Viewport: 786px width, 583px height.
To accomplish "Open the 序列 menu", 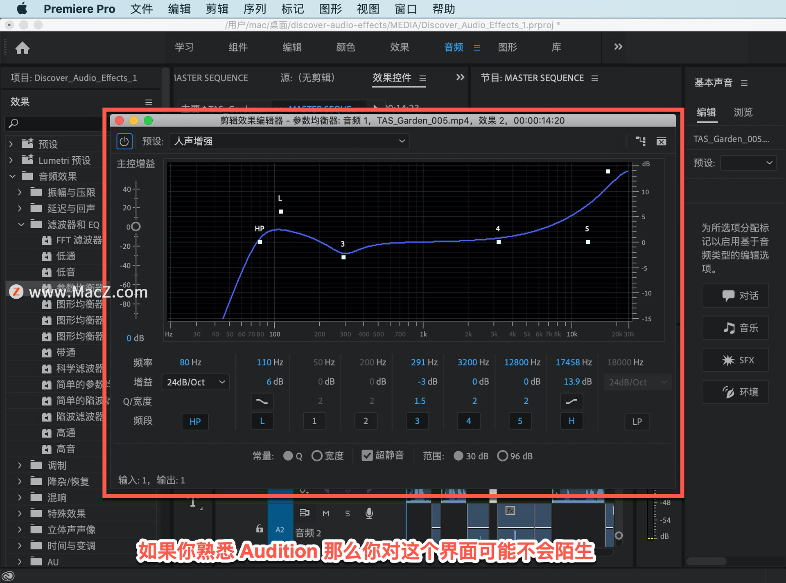I will [255, 9].
